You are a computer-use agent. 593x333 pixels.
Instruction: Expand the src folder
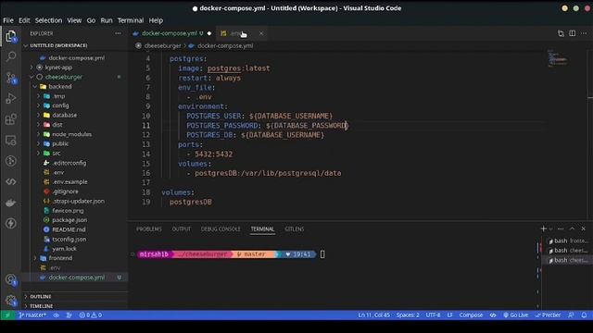[x=38, y=153]
